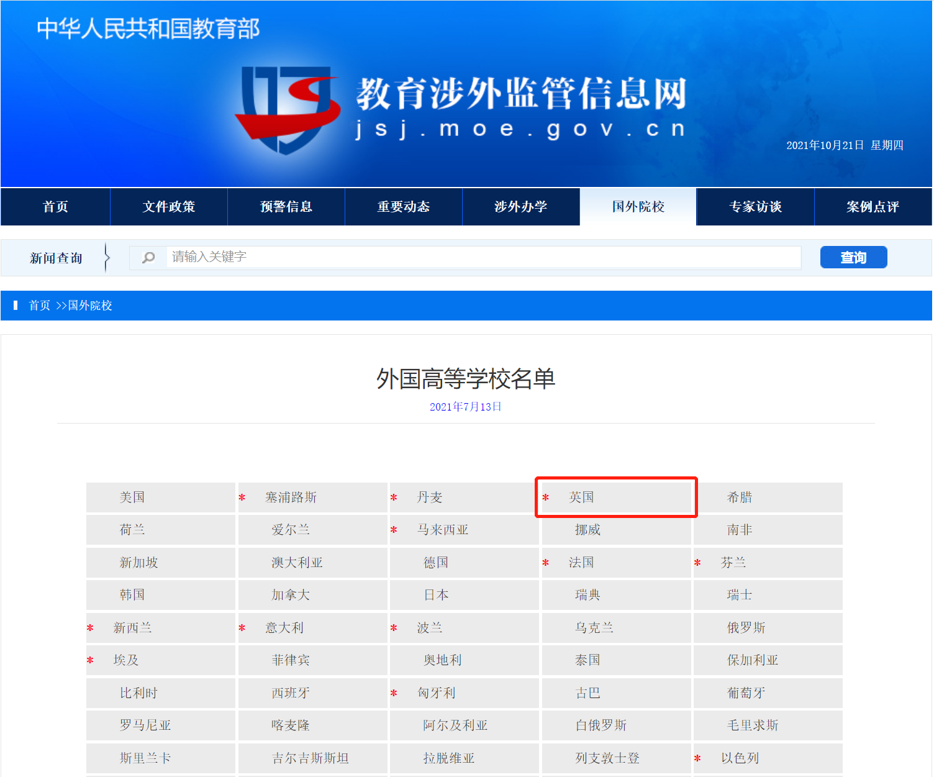Open the 罗马尼亚 school list

pyautogui.click(x=145, y=725)
